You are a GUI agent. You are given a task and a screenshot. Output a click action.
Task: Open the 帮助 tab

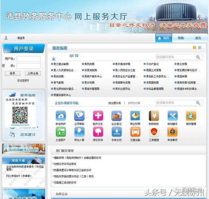coord(181,38)
